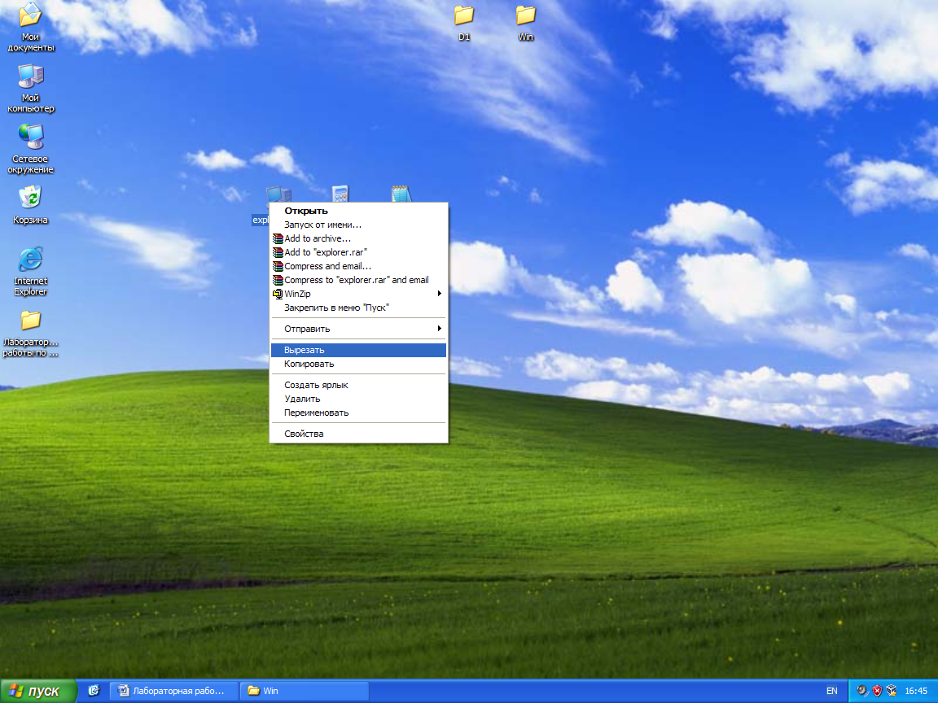Click the explorer computer icon above the menu
This screenshot has width=938, height=703.
pos(278,194)
